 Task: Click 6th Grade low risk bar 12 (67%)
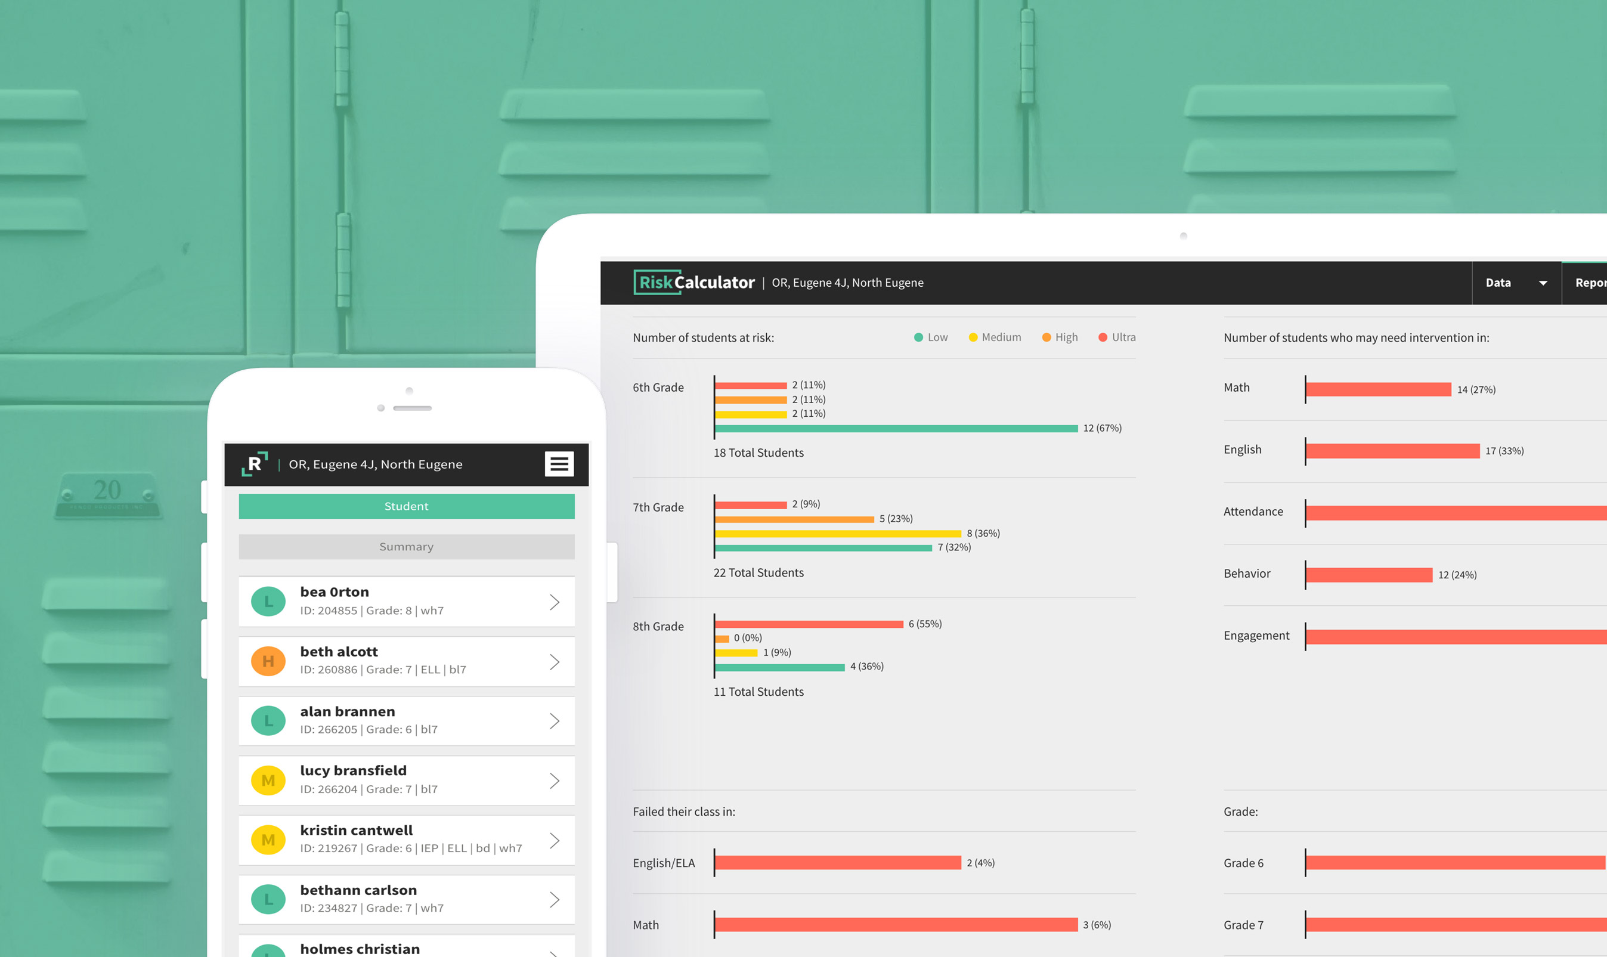click(x=896, y=428)
